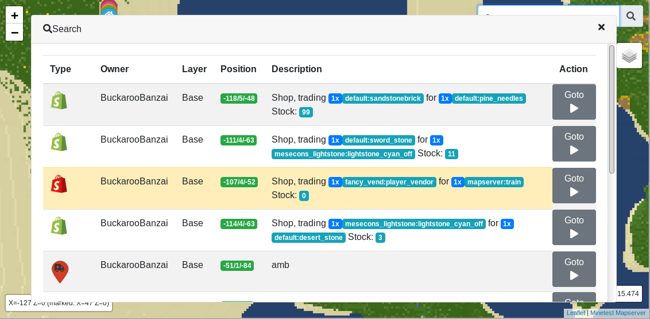Click the Type column header
The width and height of the screenshot is (650, 319).
coord(60,69)
